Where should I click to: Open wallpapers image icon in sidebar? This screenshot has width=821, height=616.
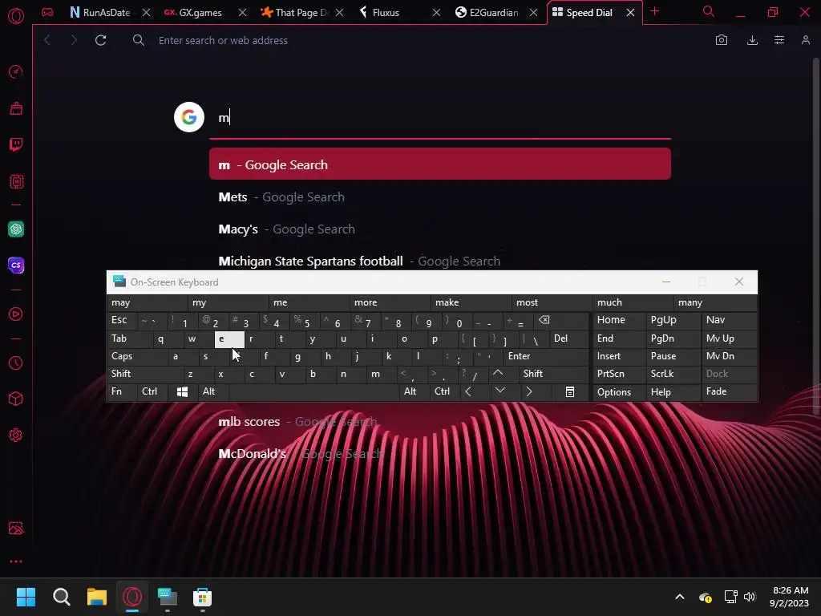pyautogui.click(x=16, y=528)
